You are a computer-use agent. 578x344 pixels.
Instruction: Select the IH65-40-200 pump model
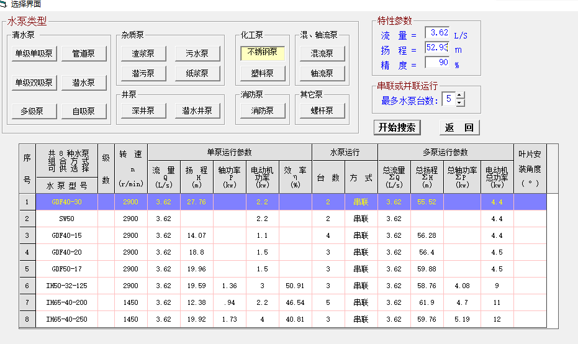(66, 302)
